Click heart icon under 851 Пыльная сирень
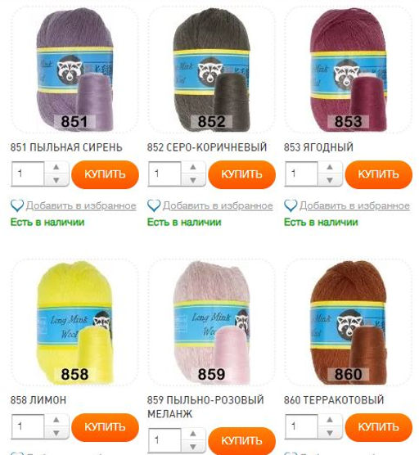The image size is (419, 455). 17,205
